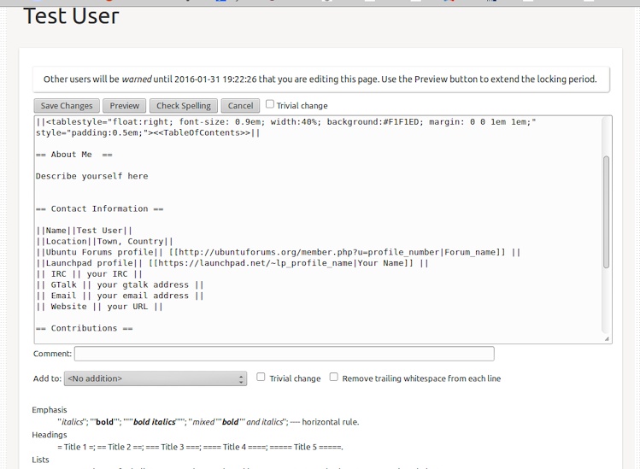Click the editor's vertical scrollbar
This screenshot has height=469, width=640.
point(607,212)
